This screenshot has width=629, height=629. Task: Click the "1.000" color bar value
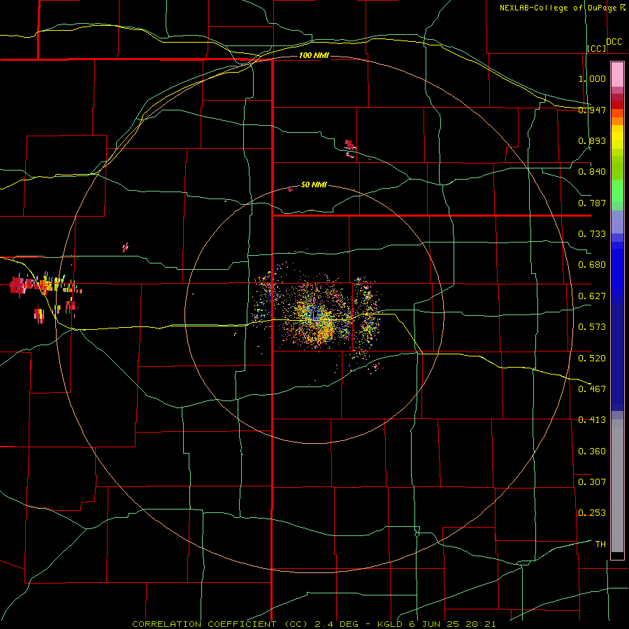(x=592, y=78)
